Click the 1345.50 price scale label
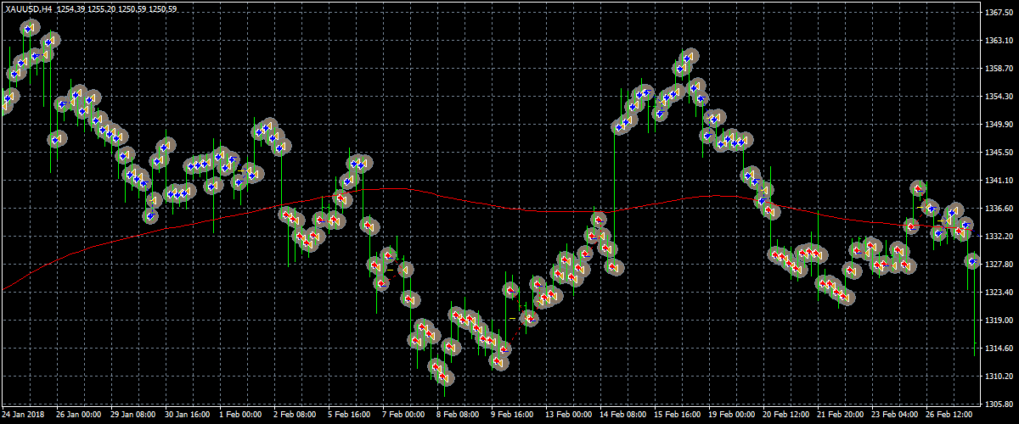This screenshot has height=424, width=1019. coord(999,153)
